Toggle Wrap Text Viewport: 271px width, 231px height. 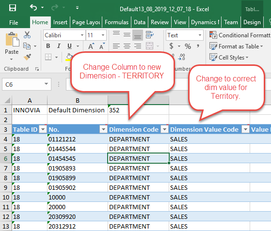click(x=149, y=34)
